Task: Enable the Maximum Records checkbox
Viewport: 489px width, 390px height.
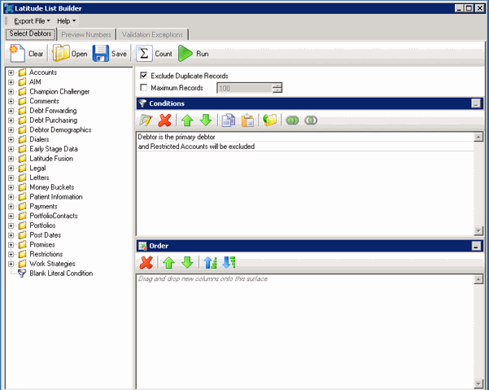Action: [145, 88]
